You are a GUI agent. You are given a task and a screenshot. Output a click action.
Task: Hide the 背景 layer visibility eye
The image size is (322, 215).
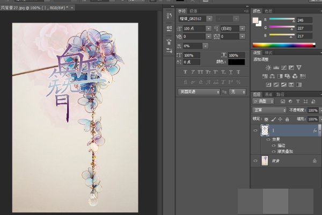click(x=255, y=160)
